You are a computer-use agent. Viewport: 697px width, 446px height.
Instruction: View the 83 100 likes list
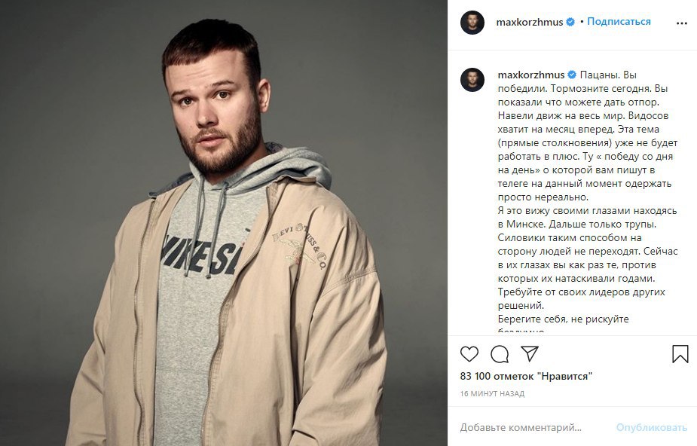[x=526, y=376]
